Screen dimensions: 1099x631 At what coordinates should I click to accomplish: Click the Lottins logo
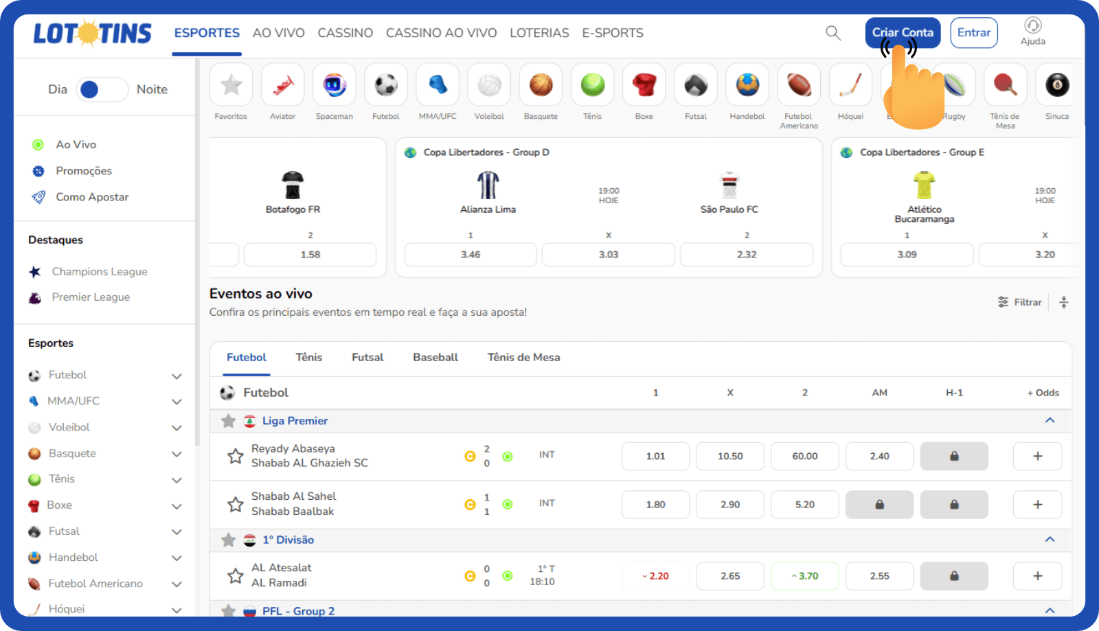pyautogui.click(x=93, y=33)
